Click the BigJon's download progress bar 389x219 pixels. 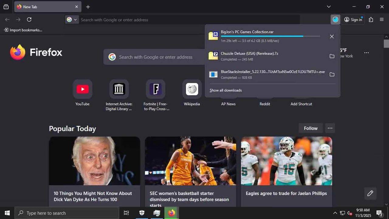[x=270, y=36]
